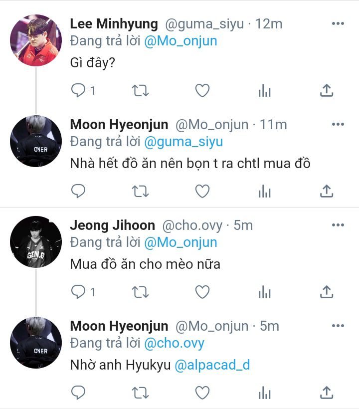The height and width of the screenshot is (409, 359).
Task: Open Jeong Jihoon's profile avatar
Action: (36, 242)
